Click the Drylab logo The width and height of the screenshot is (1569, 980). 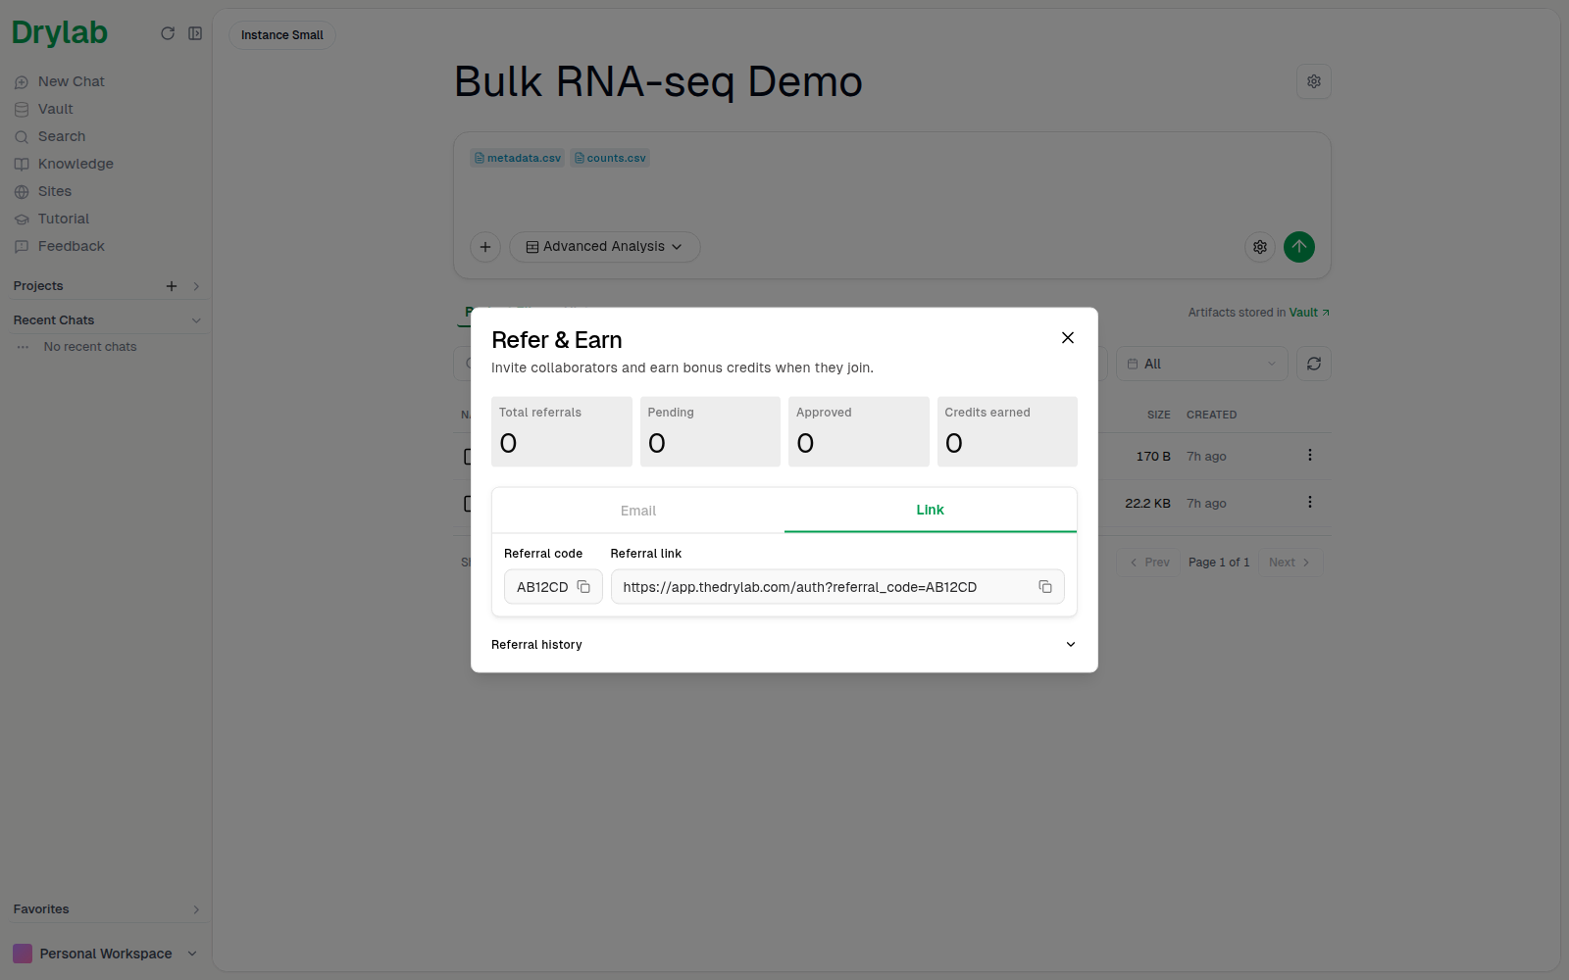(x=60, y=33)
